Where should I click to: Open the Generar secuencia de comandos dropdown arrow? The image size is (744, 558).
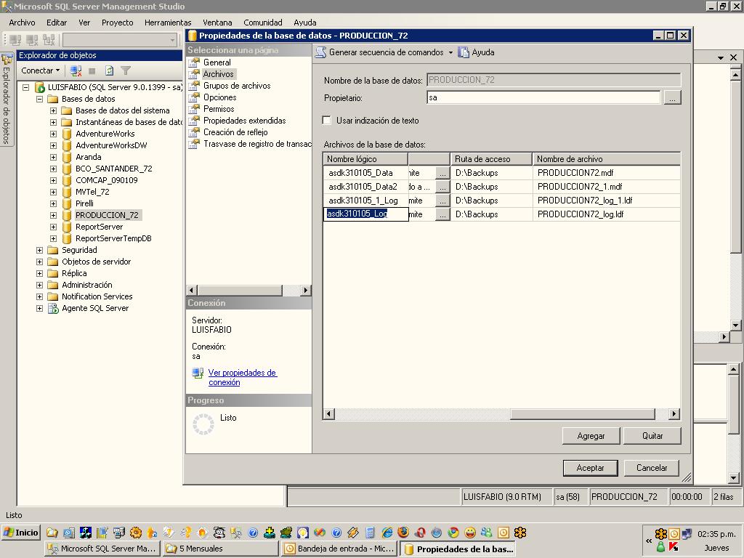pos(450,52)
